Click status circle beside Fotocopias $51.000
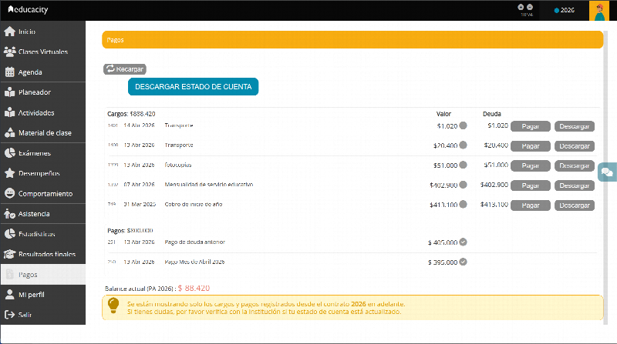 click(464, 165)
